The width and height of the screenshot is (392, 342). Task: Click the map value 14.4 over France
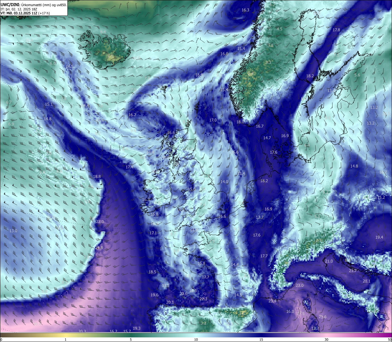235,264
